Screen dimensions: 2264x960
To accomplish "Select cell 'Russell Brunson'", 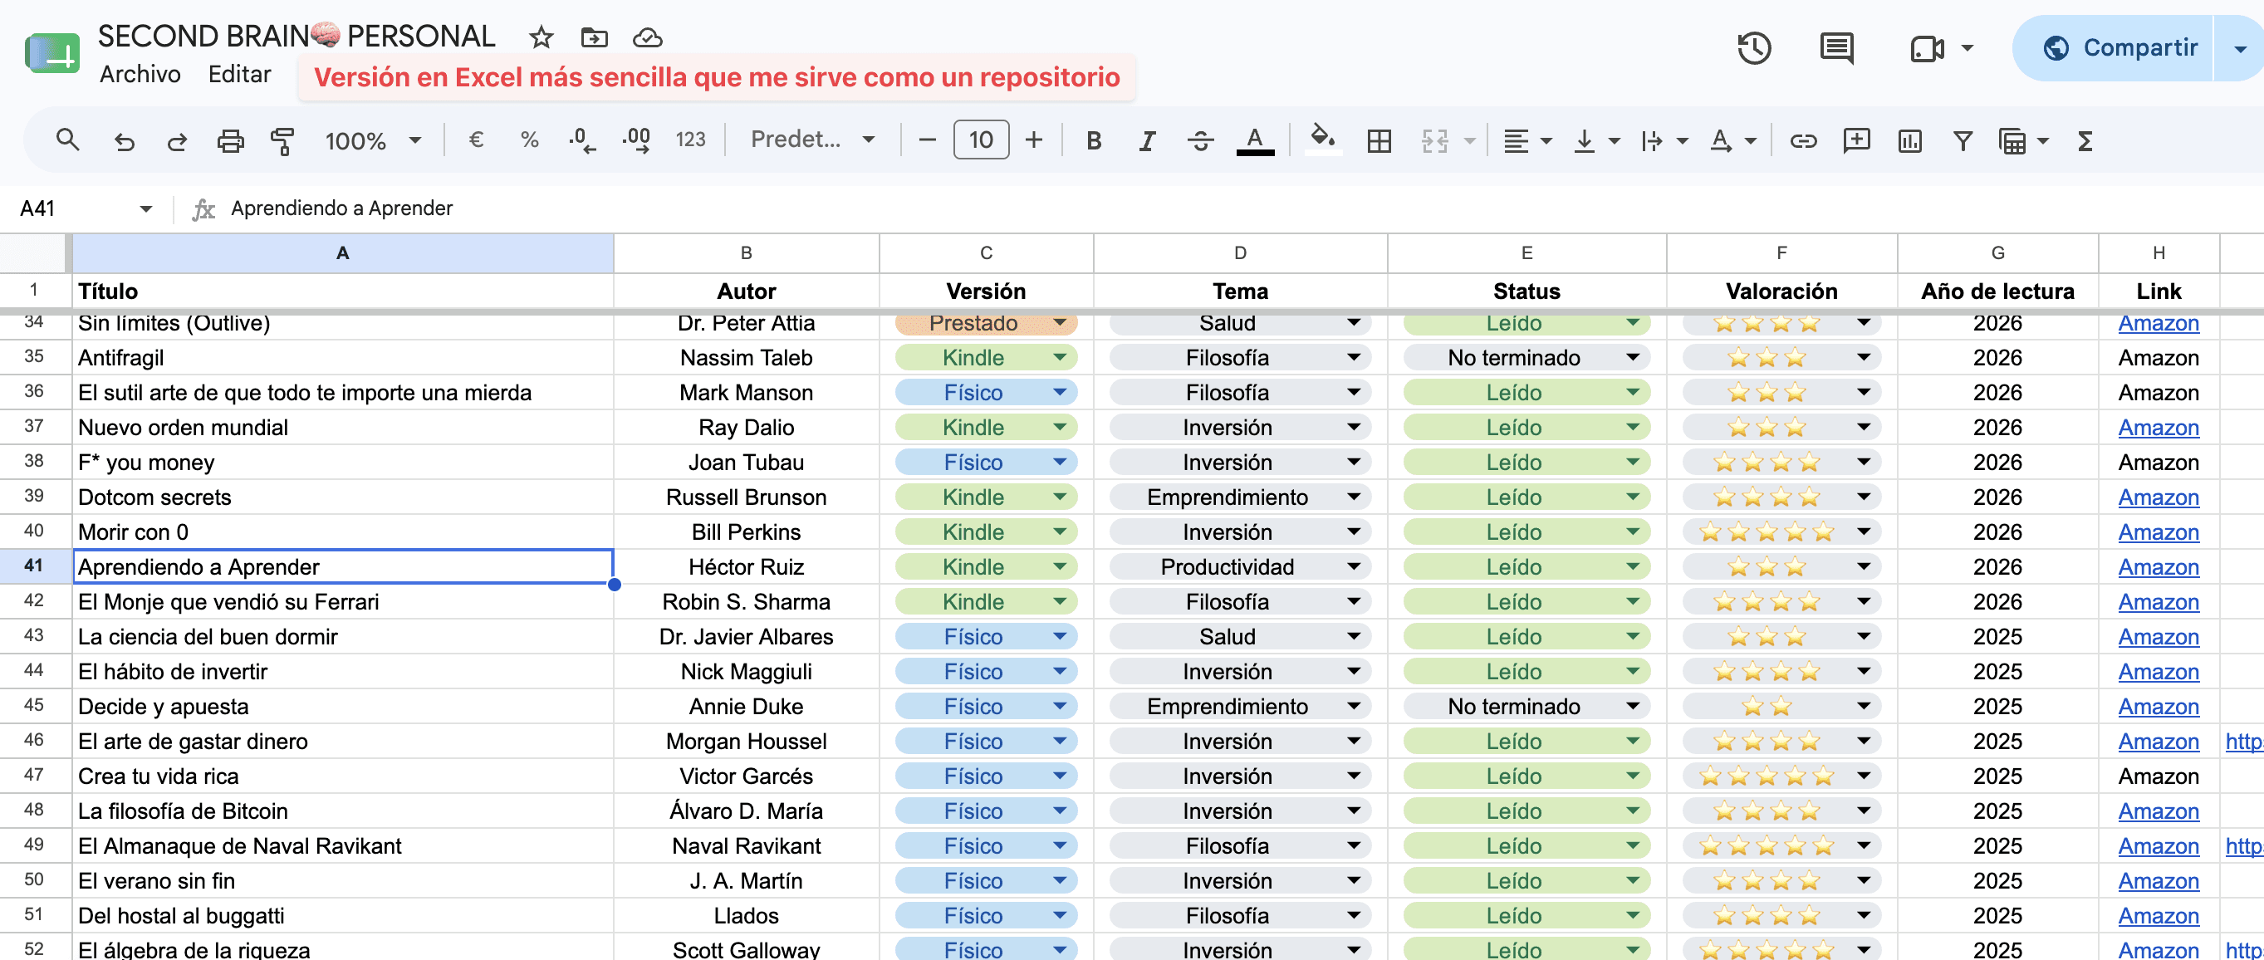I will [x=746, y=497].
